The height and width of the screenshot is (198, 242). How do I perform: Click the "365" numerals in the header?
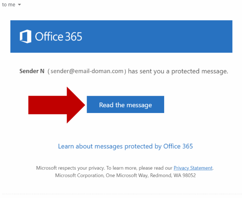(x=73, y=36)
